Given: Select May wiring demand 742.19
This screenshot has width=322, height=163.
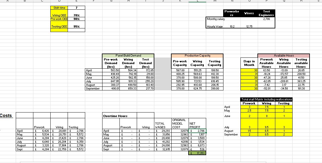Looking at the screenshot, I should click(x=128, y=74).
